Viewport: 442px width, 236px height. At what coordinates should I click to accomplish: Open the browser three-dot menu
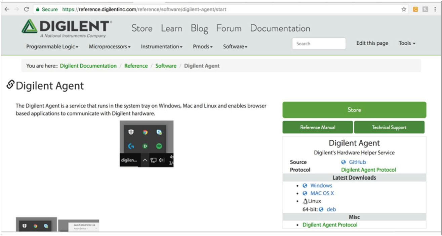tap(435, 9)
